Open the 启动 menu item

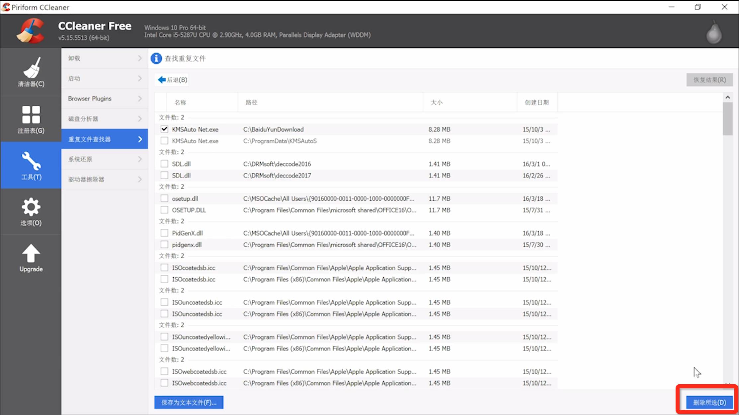pyautogui.click(x=105, y=78)
